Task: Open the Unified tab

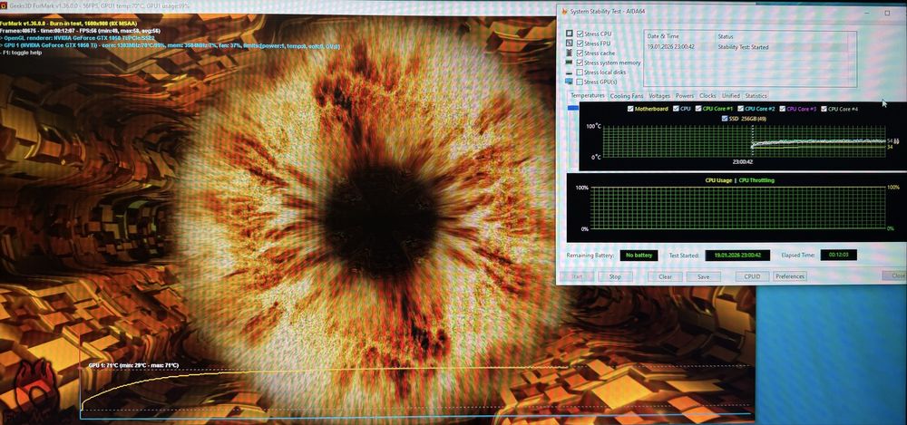Action: 730,96
